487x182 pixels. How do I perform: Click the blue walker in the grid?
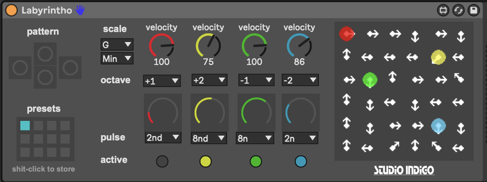[438, 126]
